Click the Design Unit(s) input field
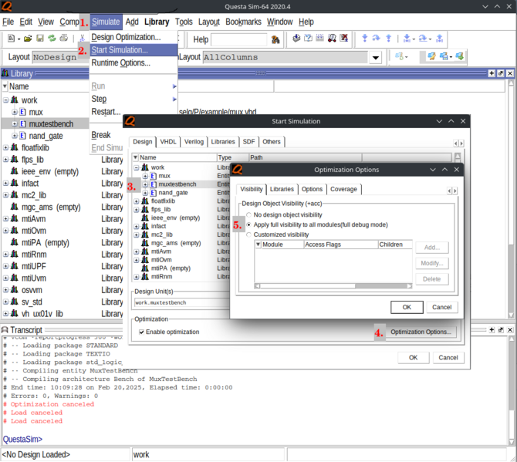 [x=182, y=302]
